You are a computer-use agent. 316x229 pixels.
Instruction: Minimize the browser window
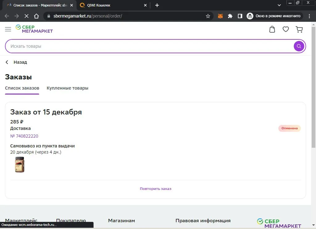[290, 3]
